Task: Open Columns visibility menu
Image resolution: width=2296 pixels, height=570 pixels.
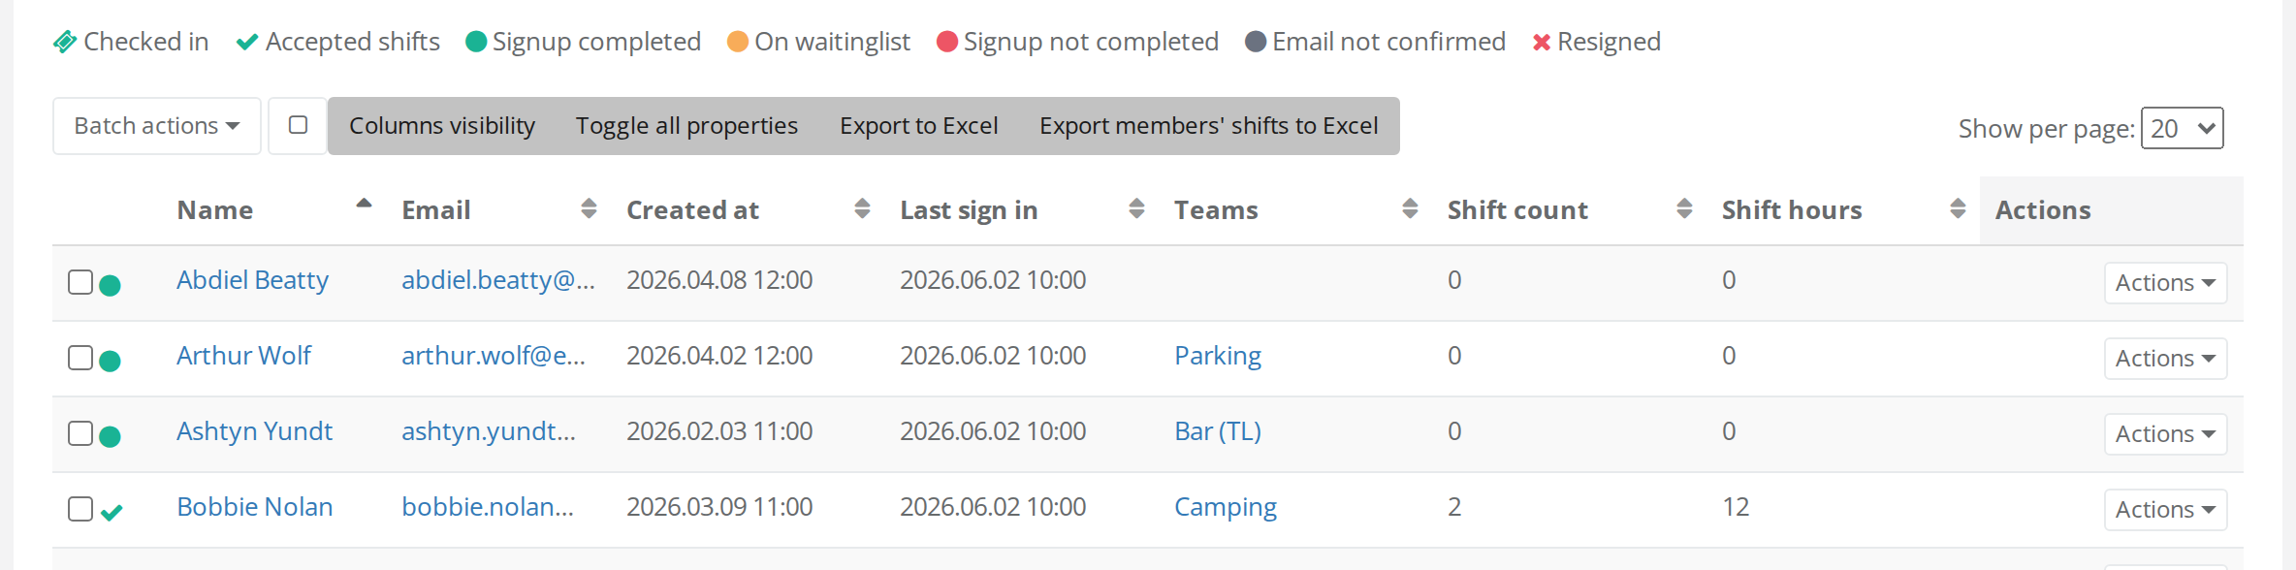Action: tap(442, 126)
